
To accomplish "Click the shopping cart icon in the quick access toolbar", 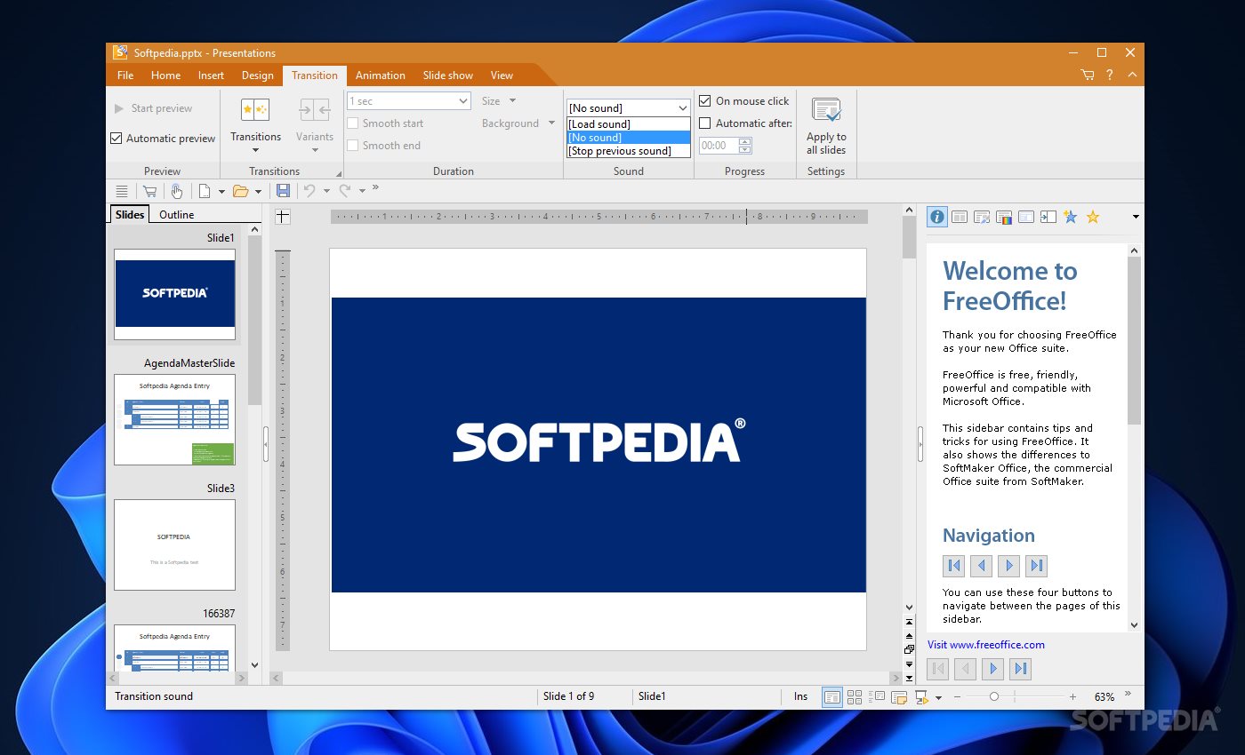I will (149, 191).
